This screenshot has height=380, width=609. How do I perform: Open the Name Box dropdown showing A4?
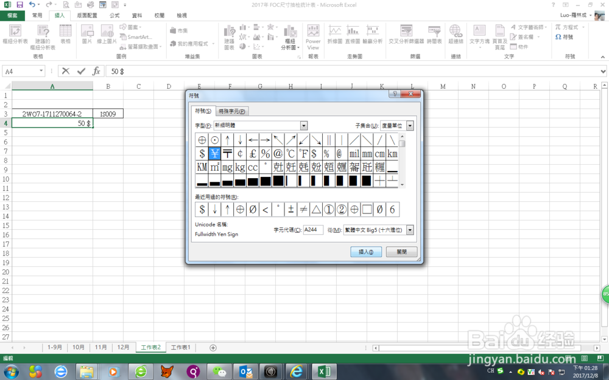point(41,71)
